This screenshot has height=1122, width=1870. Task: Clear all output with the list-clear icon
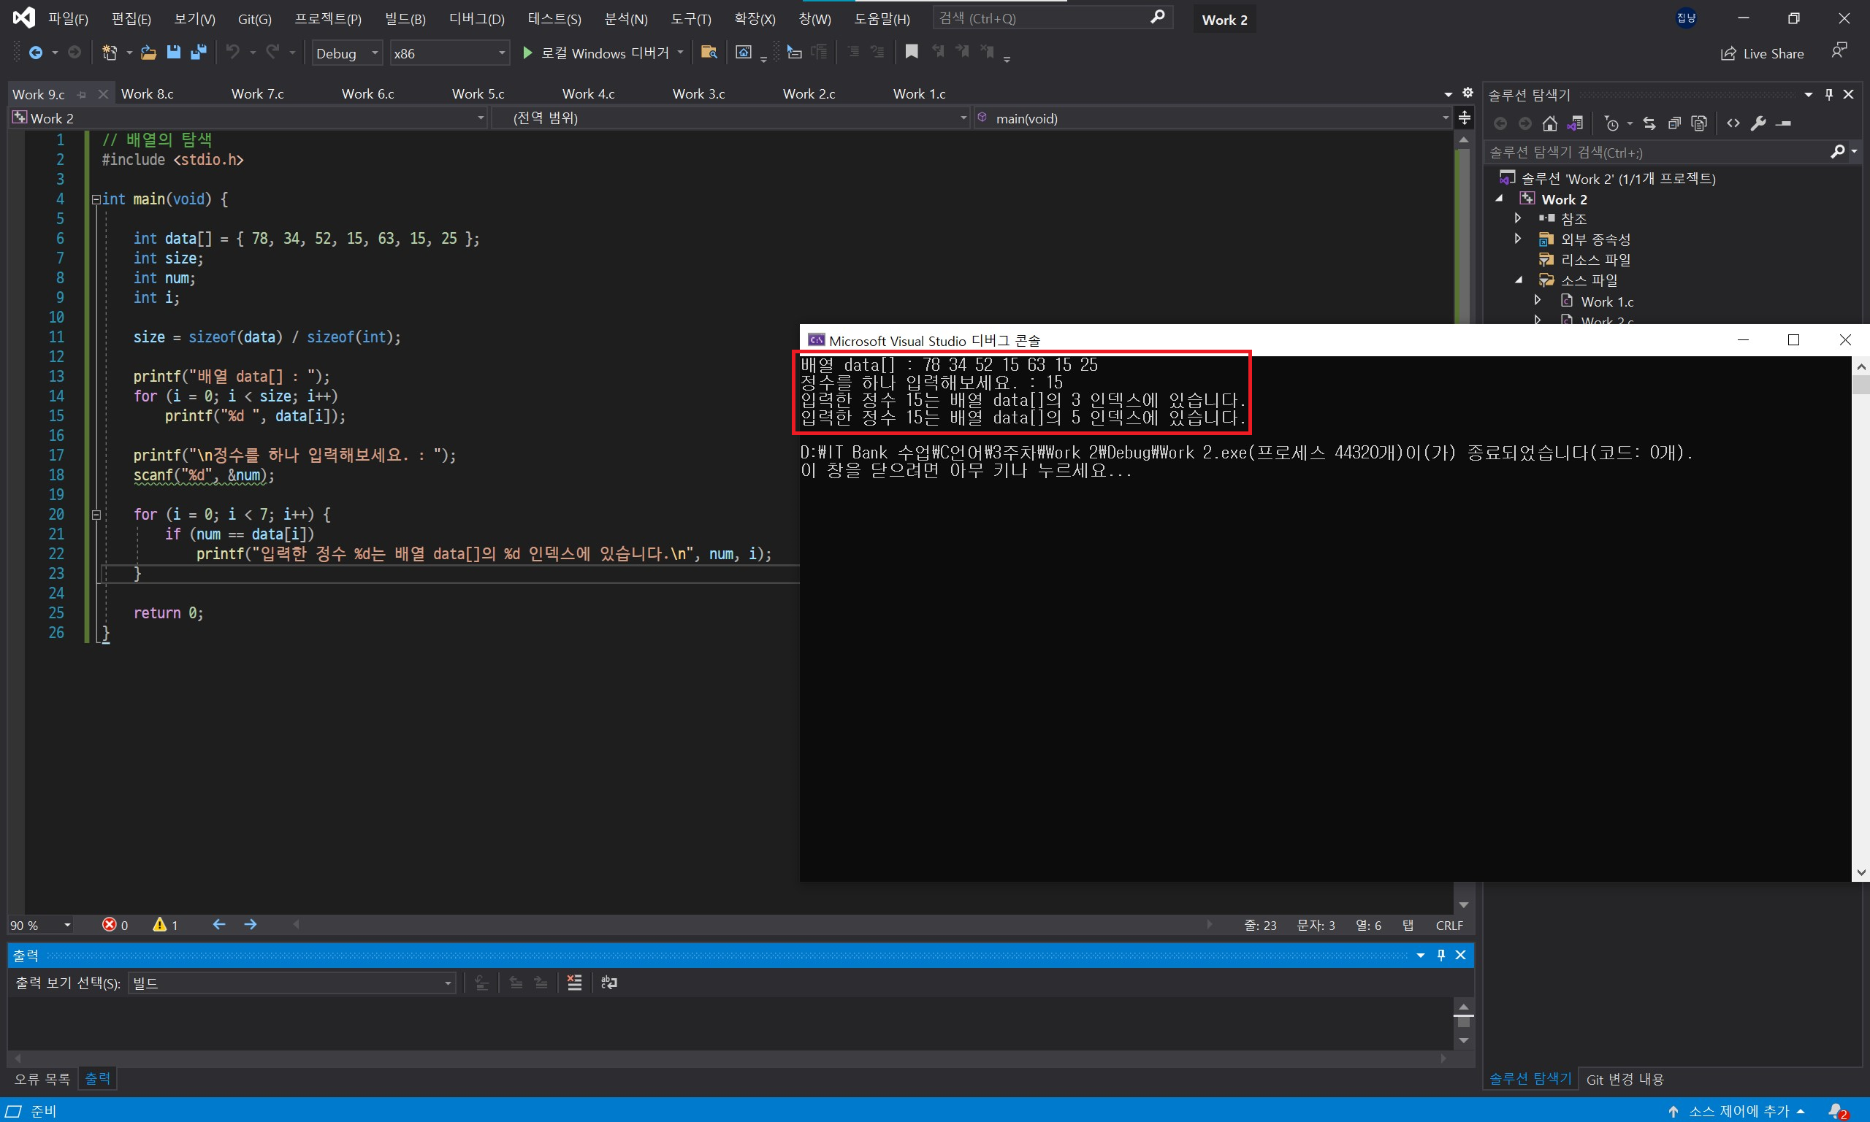[x=574, y=982]
